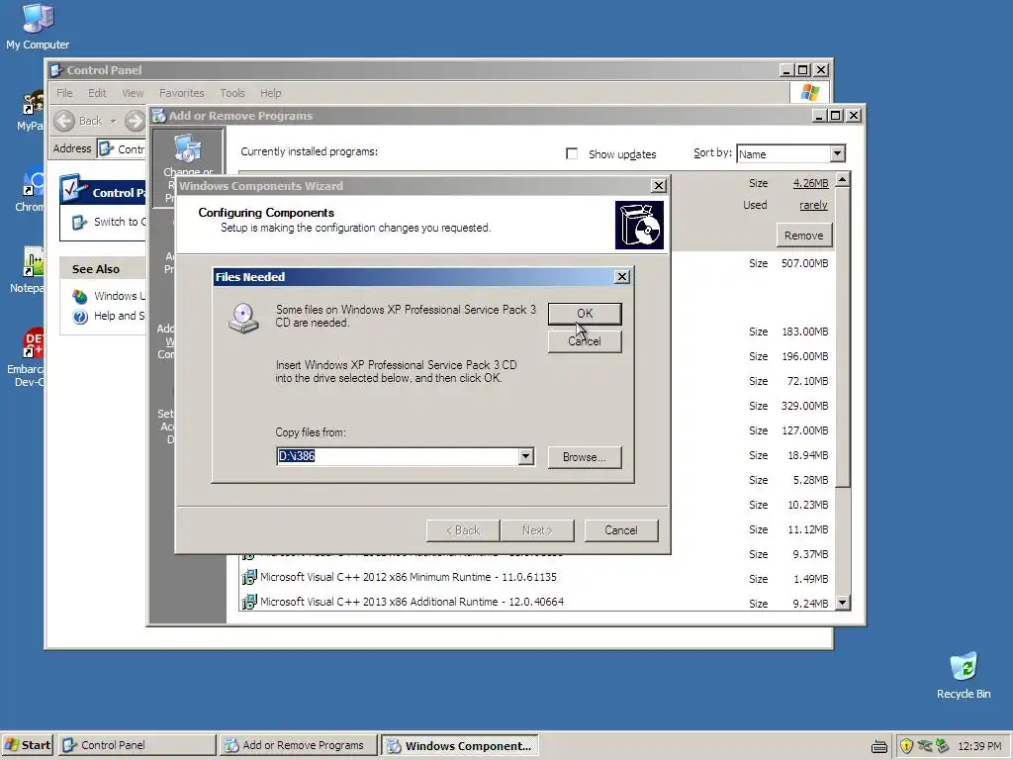Image resolution: width=1013 pixels, height=760 pixels.
Task: Open Help menu in Control Panel
Action: tap(271, 93)
